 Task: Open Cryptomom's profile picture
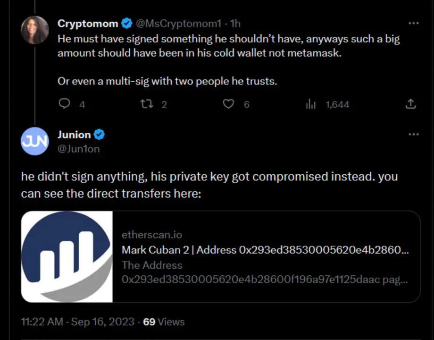(x=35, y=30)
